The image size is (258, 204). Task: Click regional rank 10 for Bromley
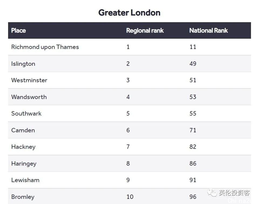tap(130, 197)
